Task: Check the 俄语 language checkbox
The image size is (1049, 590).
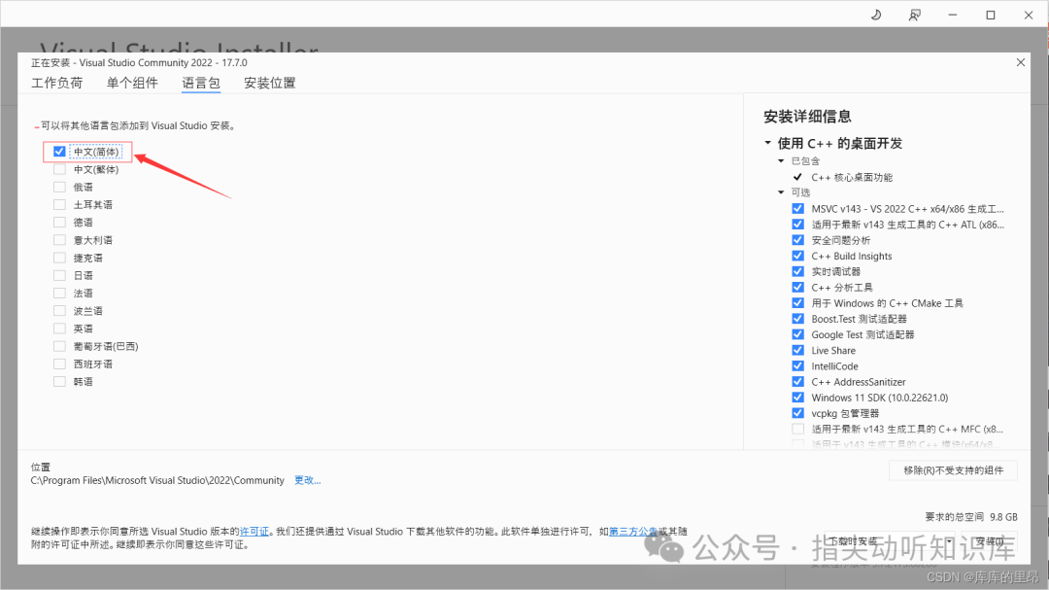Action: pyautogui.click(x=59, y=187)
